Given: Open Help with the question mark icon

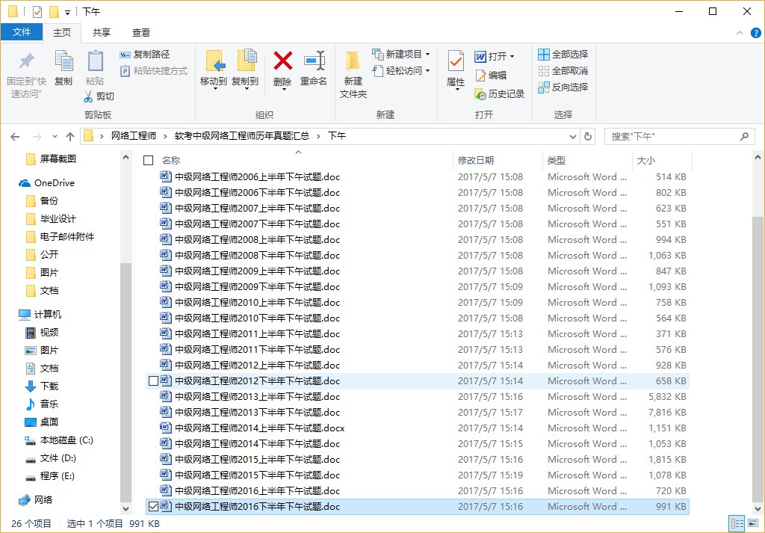Looking at the screenshot, I should click(756, 33).
